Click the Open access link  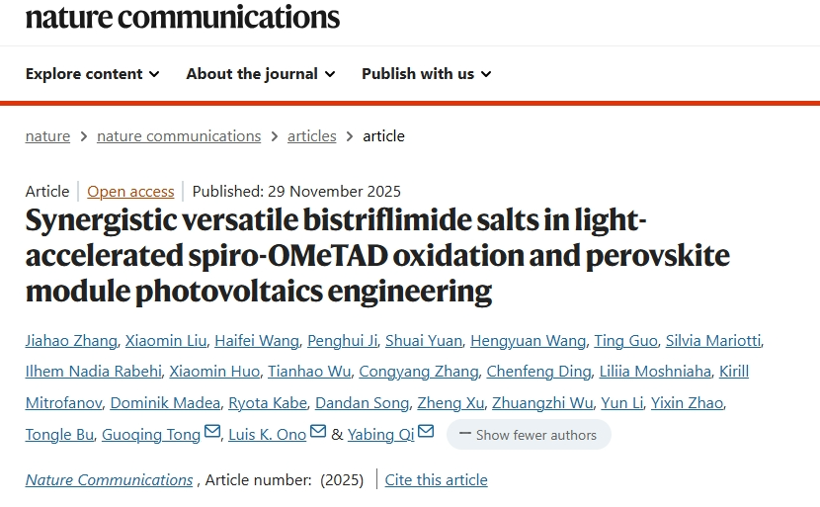[x=130, y=192]
